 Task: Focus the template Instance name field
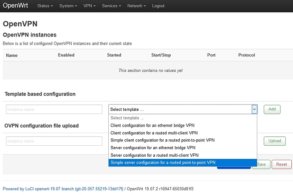[x=54, y=109]
